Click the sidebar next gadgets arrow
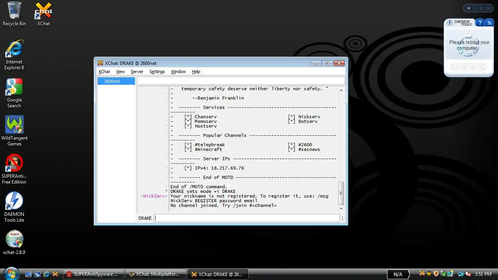Screen dimensions: 498x280 tap(489, 8)
